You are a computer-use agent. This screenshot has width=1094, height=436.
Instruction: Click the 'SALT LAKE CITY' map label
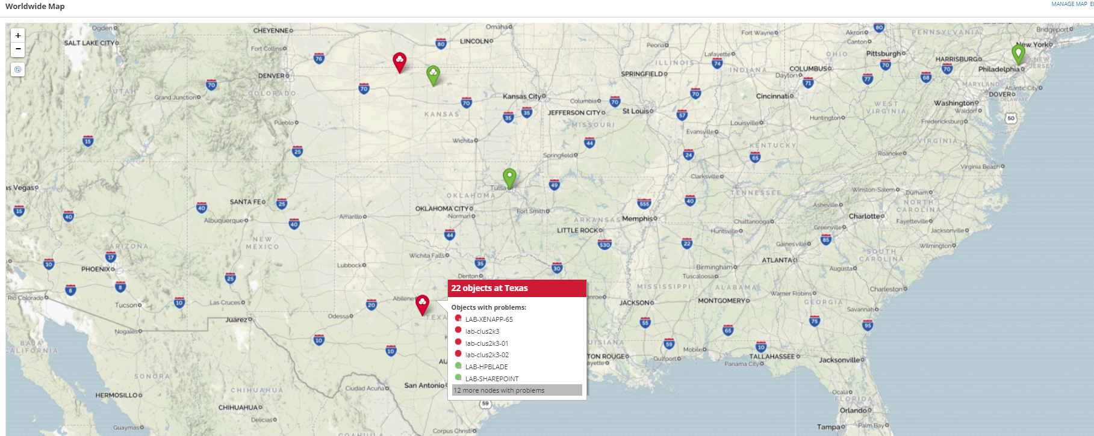click(90, 43)
